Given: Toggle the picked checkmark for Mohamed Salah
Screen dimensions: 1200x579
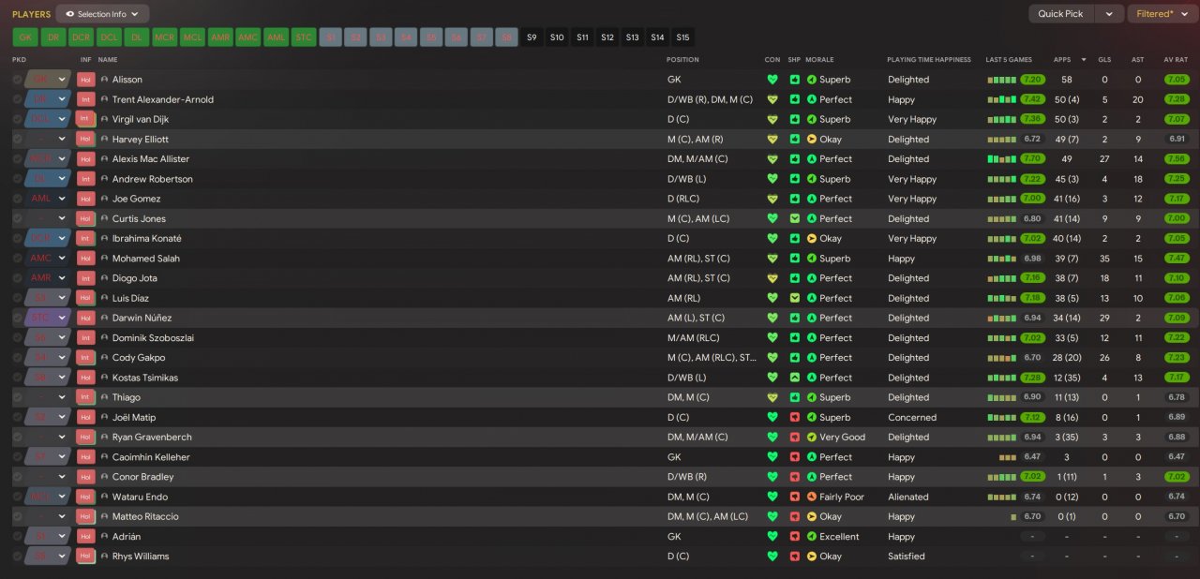Looking at the screenshot, I should click(18, 259).
